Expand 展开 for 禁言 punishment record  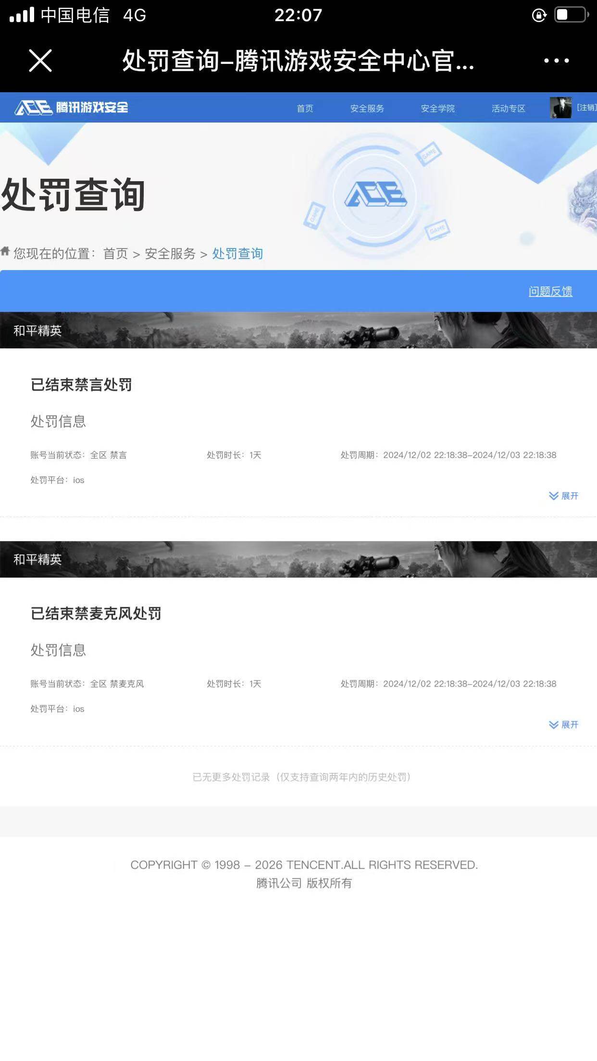[563, 496]
